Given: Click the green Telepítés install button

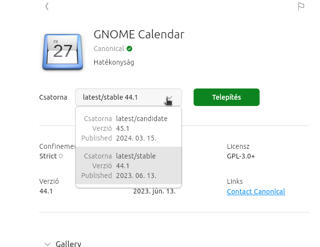Looking at the screenshot, I should tap(227, 97).
